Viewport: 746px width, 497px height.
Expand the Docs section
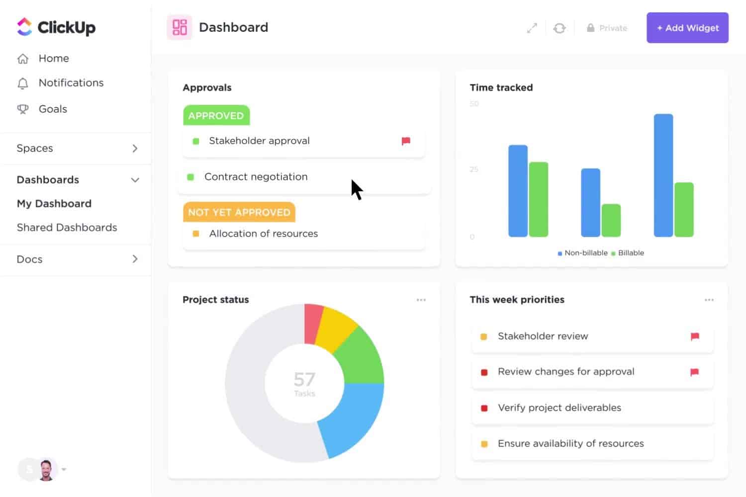(134, 259)
